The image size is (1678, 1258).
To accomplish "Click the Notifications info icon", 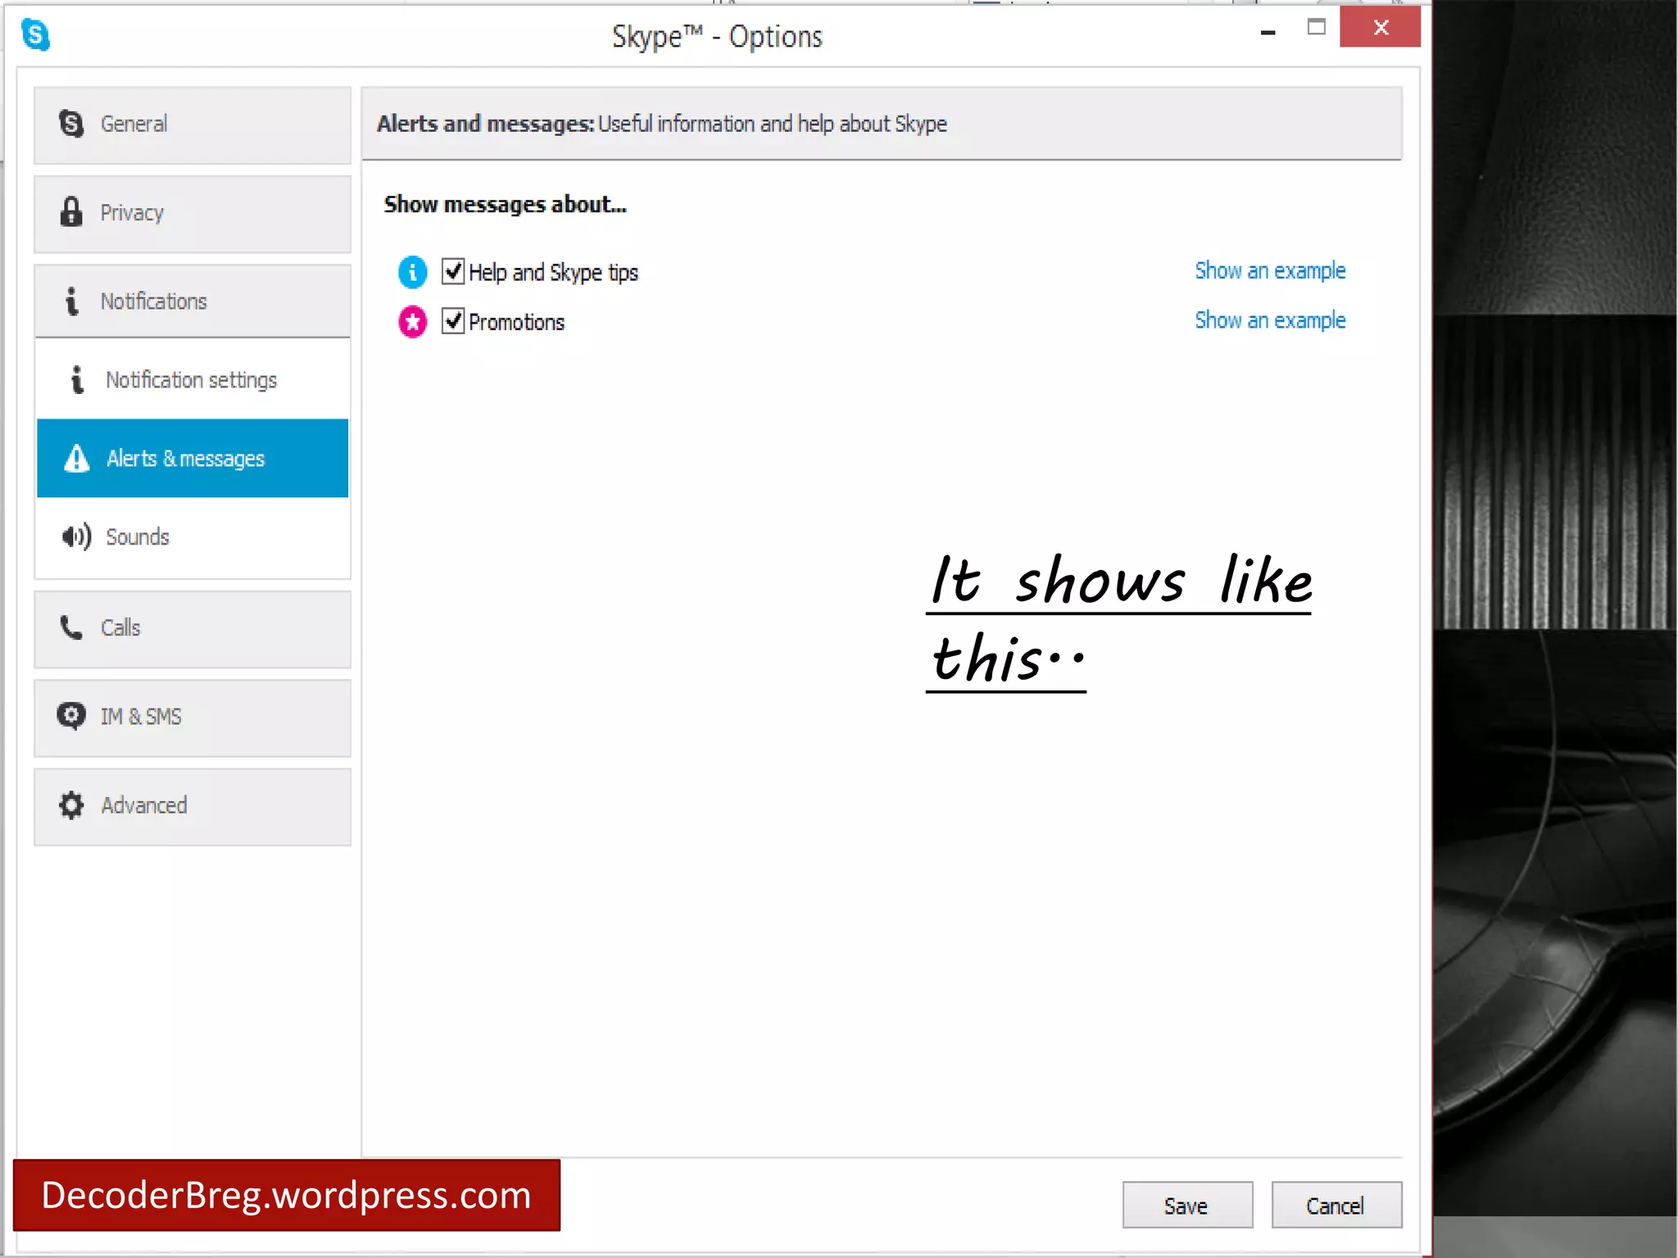I will 72,301.
